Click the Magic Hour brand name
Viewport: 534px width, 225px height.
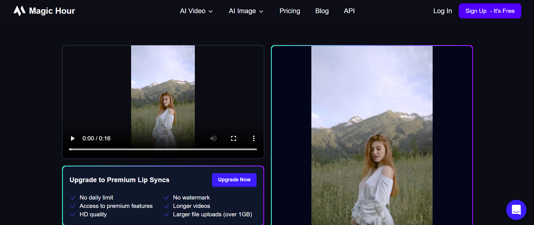[52, 11]
